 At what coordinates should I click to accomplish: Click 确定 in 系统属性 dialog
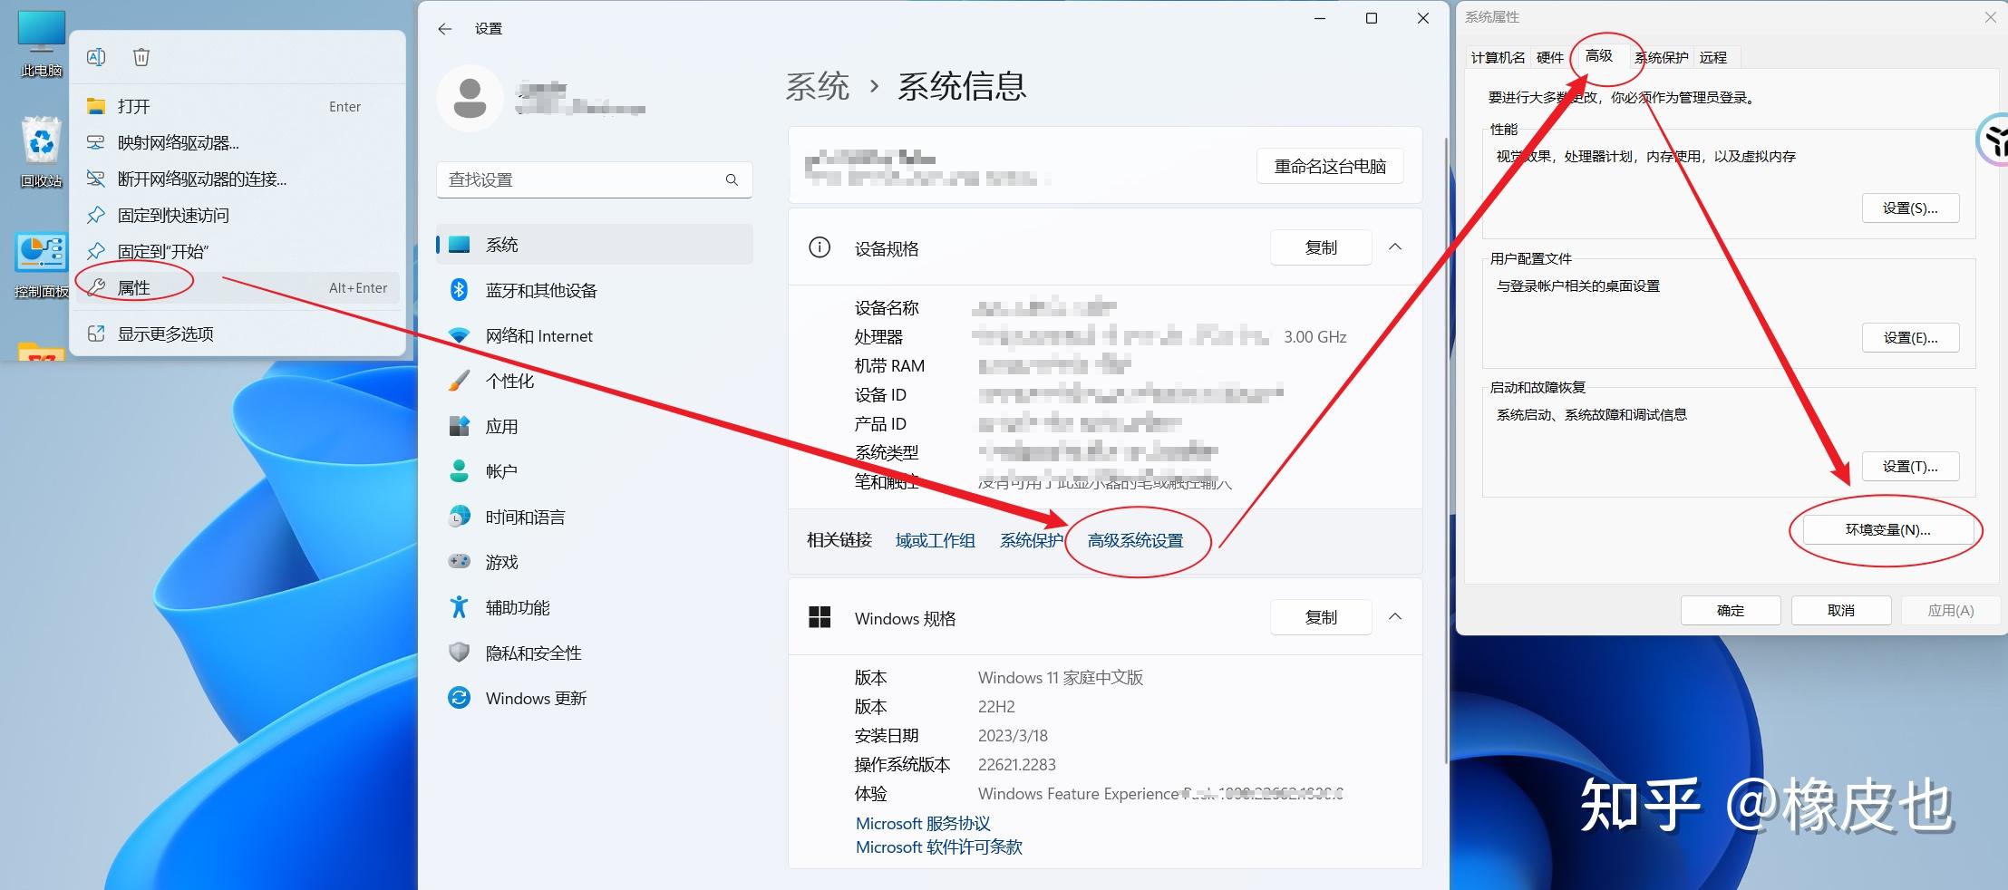pyautogui.click(x=1731, y=610)
